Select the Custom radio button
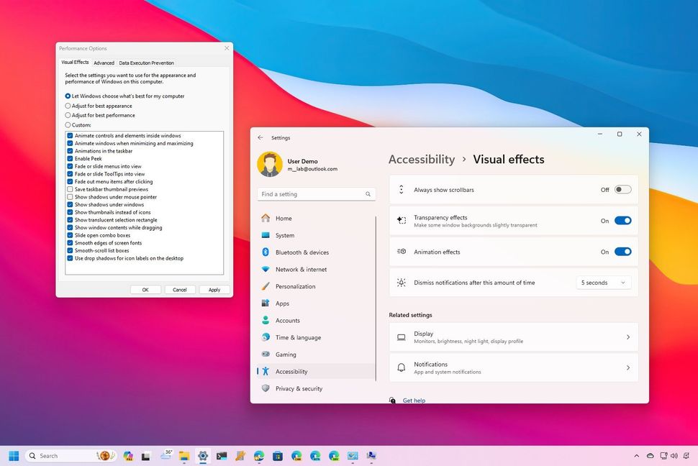 68,124
